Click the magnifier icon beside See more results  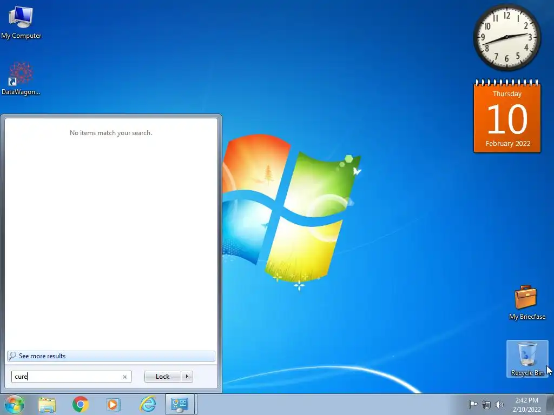point(12,356)
